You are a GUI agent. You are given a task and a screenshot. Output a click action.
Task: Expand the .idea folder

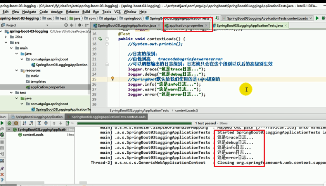pyautogui.click(x=6, y=37)
